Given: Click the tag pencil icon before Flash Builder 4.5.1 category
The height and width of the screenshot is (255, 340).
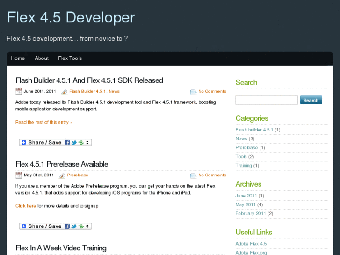Looking at the screenshot, I should point(64,92).
